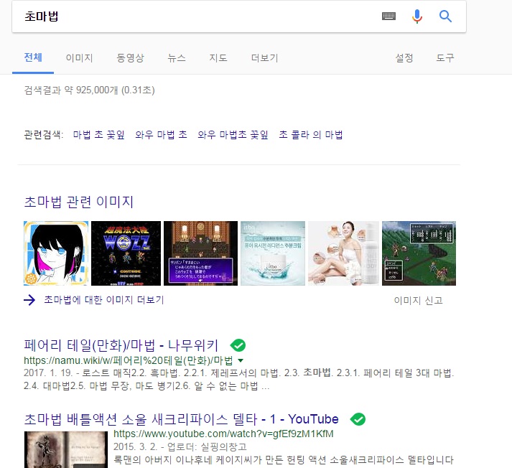Open 페어리 테일(만화)/마법 나무위키 result link
Screen dimensions: 512x468
pyautogui.click(x=121, y=345)
